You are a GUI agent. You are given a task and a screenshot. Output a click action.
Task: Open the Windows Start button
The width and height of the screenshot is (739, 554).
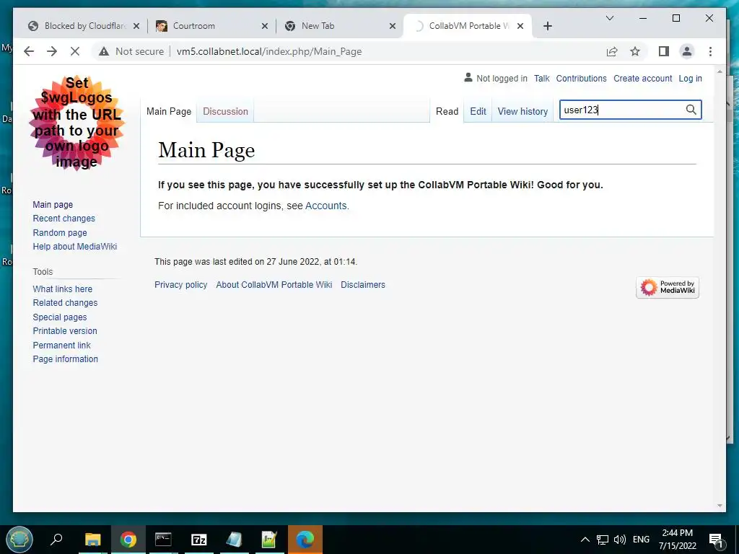coord(19,540)
